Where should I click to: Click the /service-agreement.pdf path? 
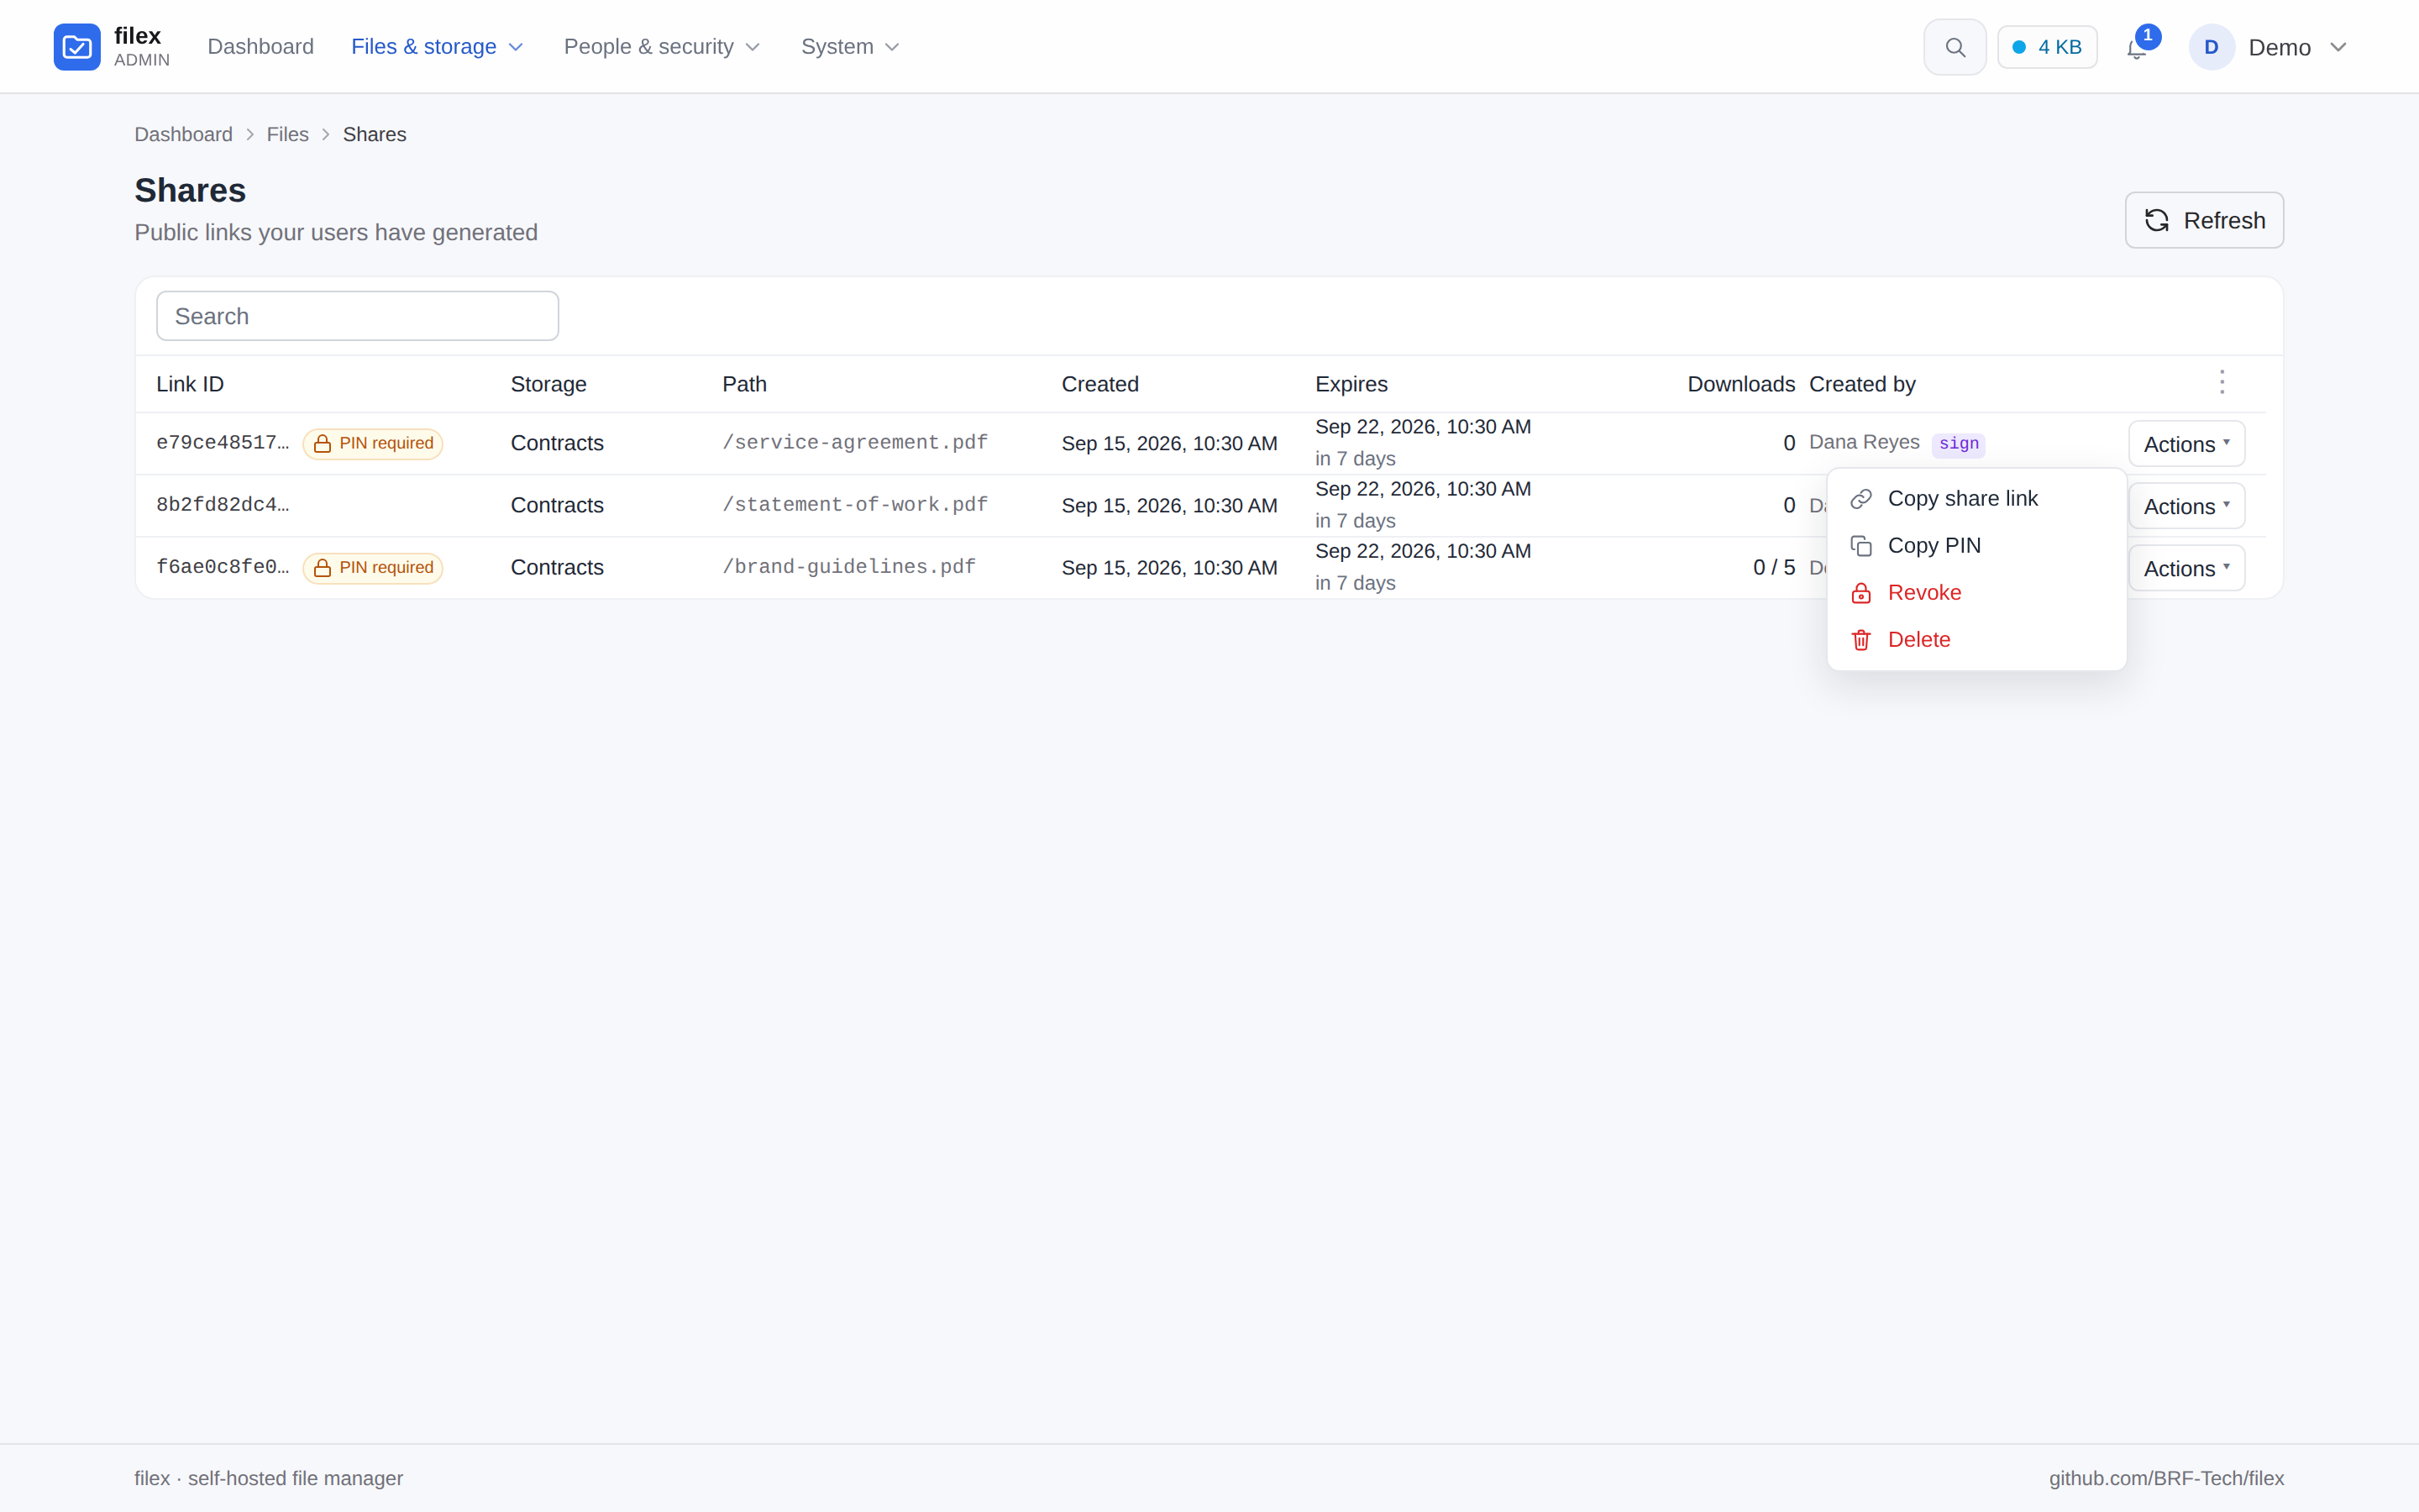[x=855, y=443]
